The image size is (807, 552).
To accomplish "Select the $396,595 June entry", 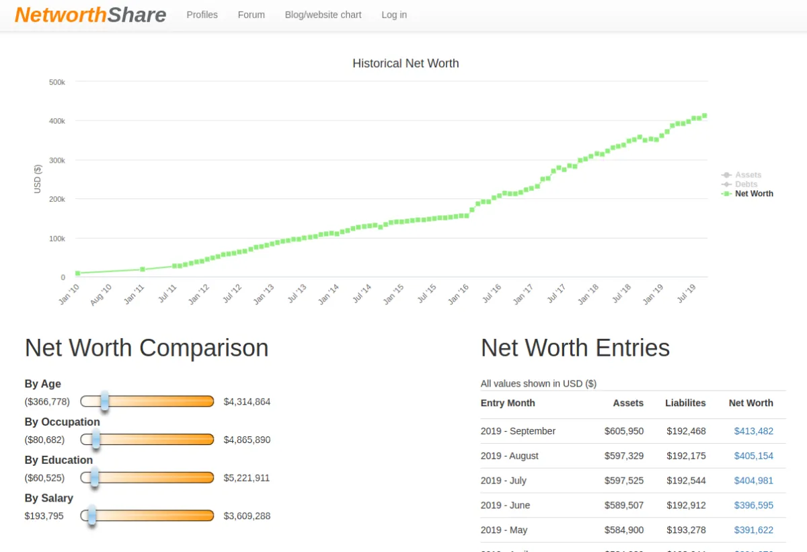I will point(754,505).
